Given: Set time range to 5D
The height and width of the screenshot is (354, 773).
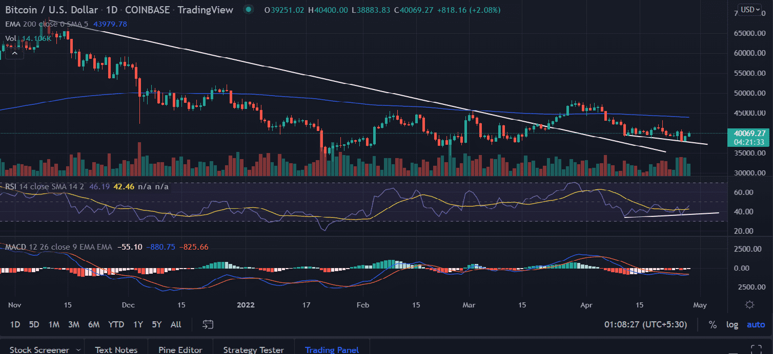Looking at the screenshot, I should coord(34,324).
